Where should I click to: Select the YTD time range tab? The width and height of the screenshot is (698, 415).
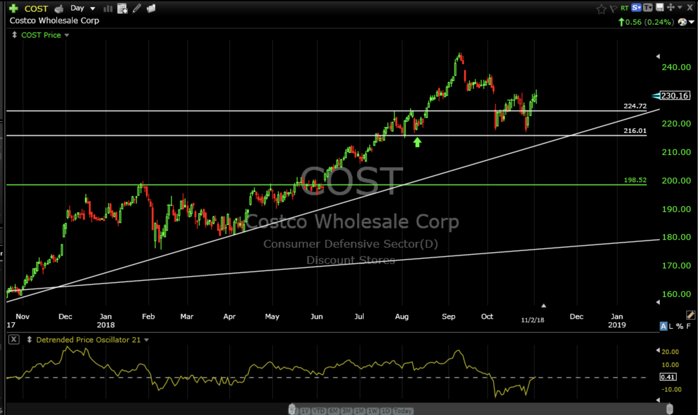(x=319, y=411)
